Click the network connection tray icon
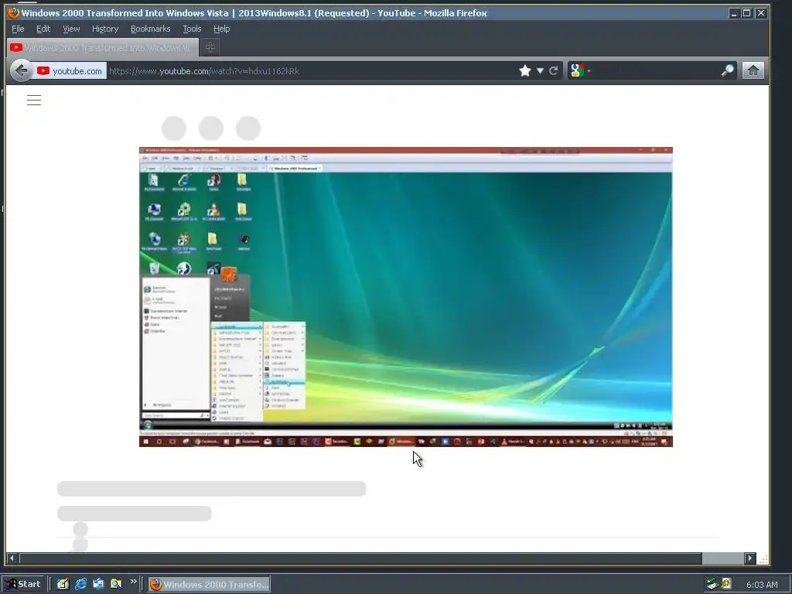This screenshot has width=792, height=594. pos(712,584)
